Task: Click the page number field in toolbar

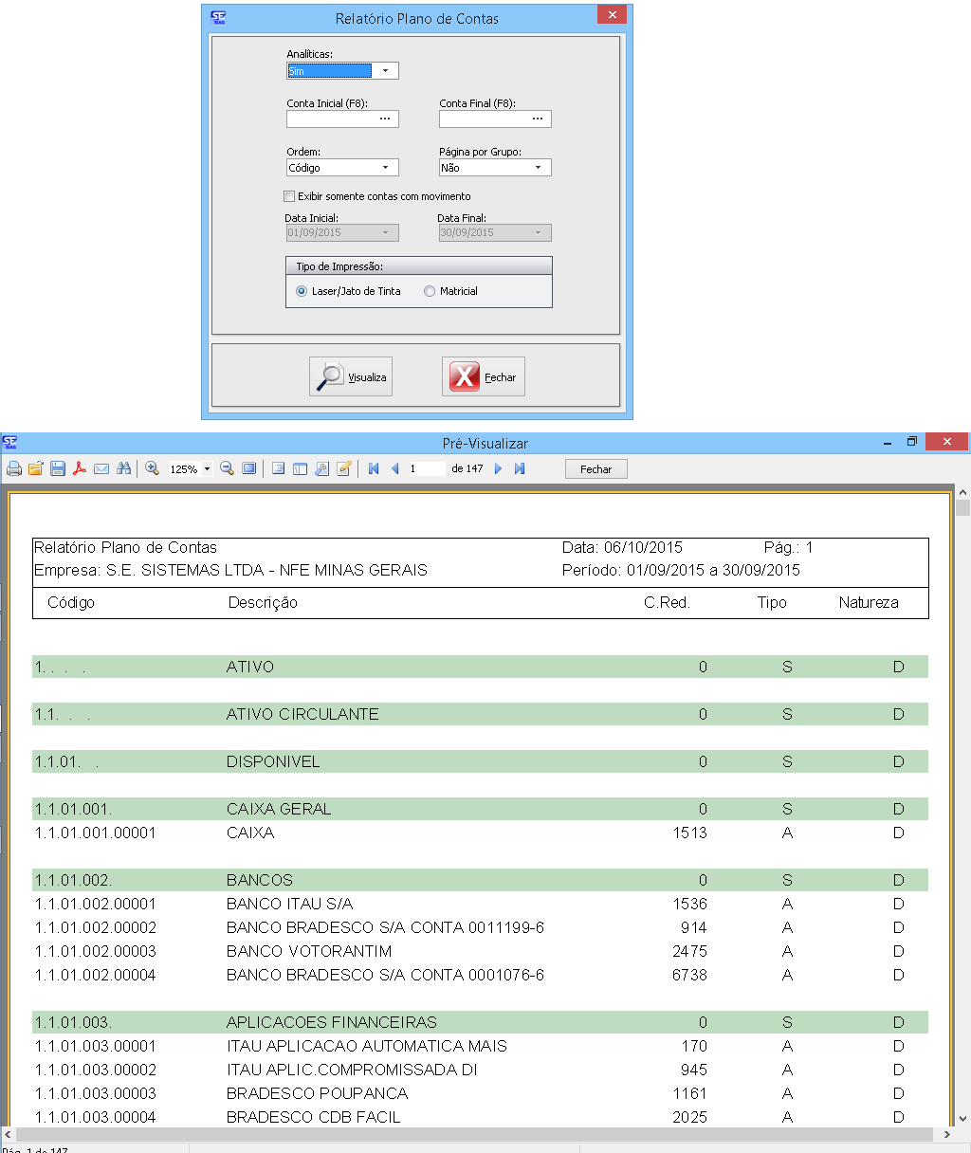Action: tap(426, 468)
